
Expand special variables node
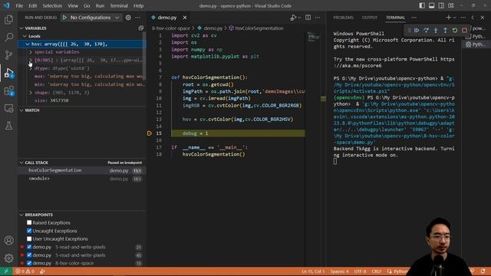coord(31,52)
